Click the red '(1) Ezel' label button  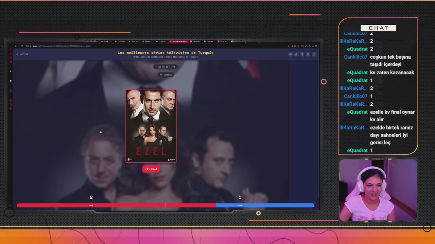point(151,169)
